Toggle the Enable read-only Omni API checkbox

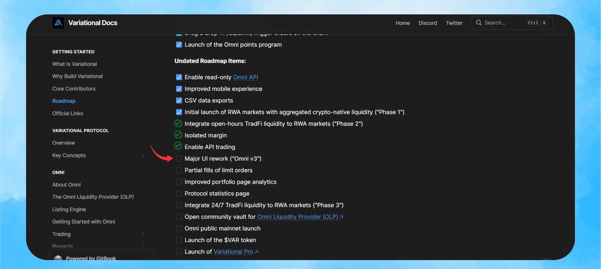point(179,77)
